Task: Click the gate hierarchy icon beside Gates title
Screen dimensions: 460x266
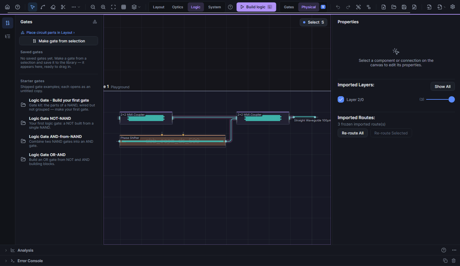Action: (x=95, y=22)
